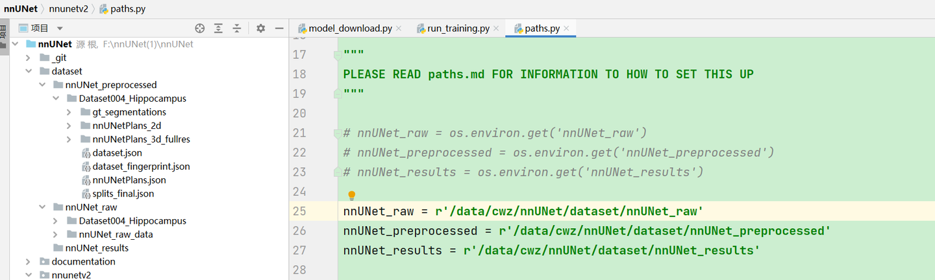
Task: Switch to run_training.py tab
Action: pyautogui.click(x=458, y=29)
